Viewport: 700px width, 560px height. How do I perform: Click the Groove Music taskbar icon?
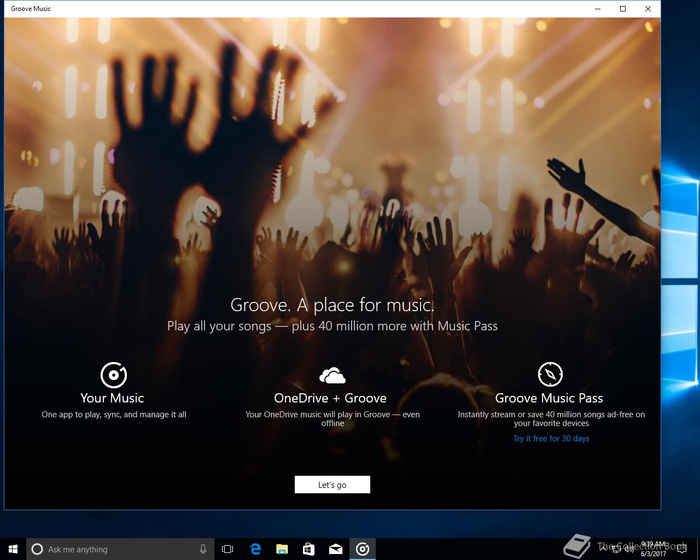click(x=363, y=549)
